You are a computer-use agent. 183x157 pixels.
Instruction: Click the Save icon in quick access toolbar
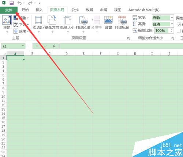(x=12, y=3)
